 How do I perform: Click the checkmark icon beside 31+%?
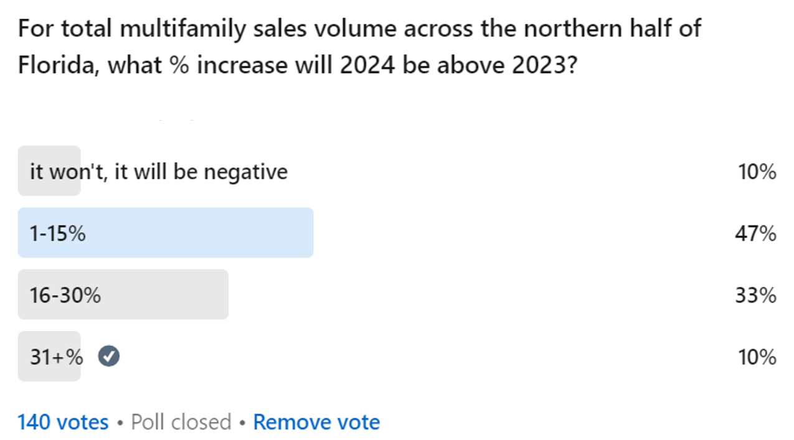109,357
